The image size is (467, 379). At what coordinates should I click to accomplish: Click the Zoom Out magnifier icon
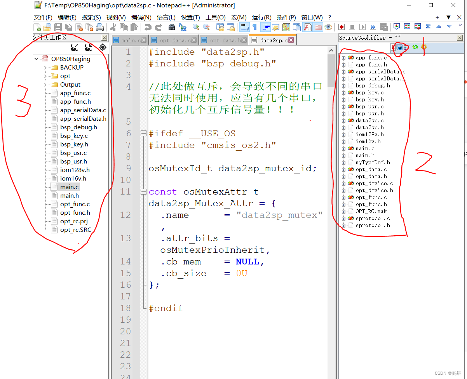tap(206, 27)
